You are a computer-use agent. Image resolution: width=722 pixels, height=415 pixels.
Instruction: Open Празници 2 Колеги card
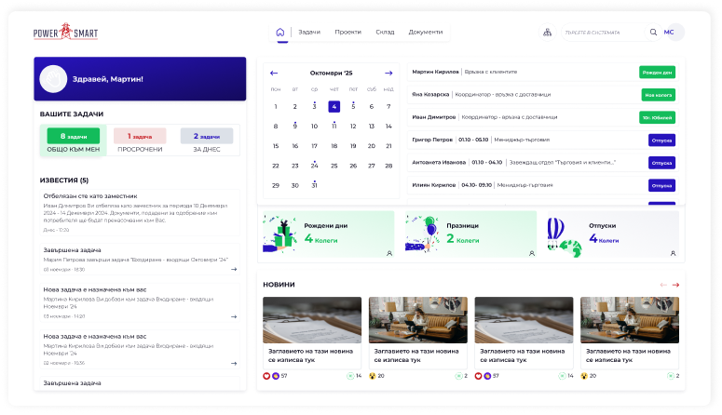point(470,234)
